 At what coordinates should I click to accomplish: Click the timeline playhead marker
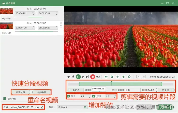(112, 82)
